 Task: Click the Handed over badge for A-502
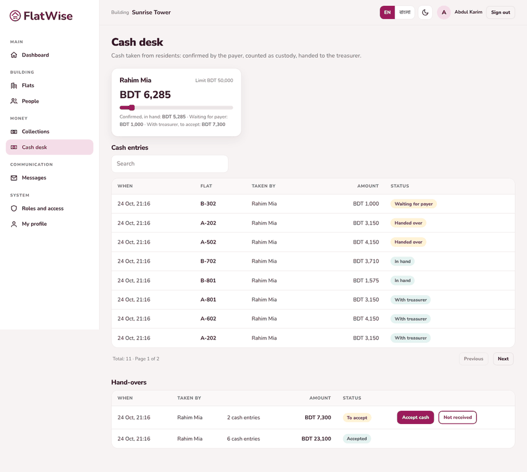click(x=408, y=242)
